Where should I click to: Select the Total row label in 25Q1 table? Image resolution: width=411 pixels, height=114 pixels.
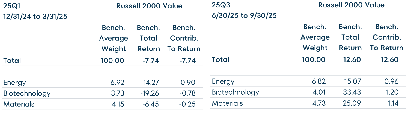click(x=12, y=61)
